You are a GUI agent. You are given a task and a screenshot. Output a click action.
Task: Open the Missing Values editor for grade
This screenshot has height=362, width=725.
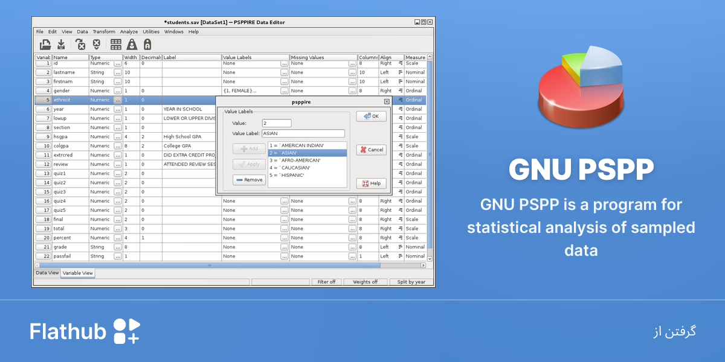[x=352, y=247]
